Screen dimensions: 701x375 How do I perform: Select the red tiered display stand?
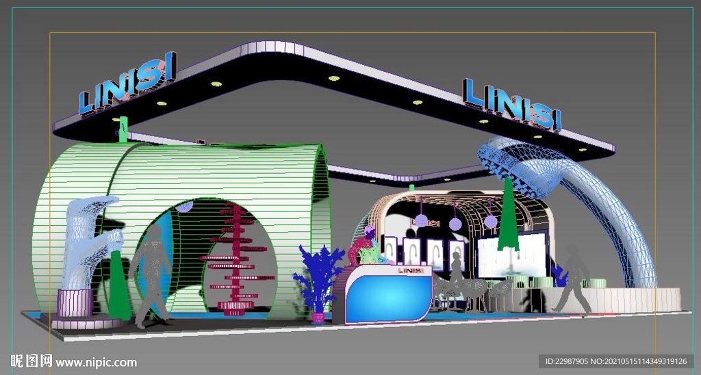pos(237,260)
